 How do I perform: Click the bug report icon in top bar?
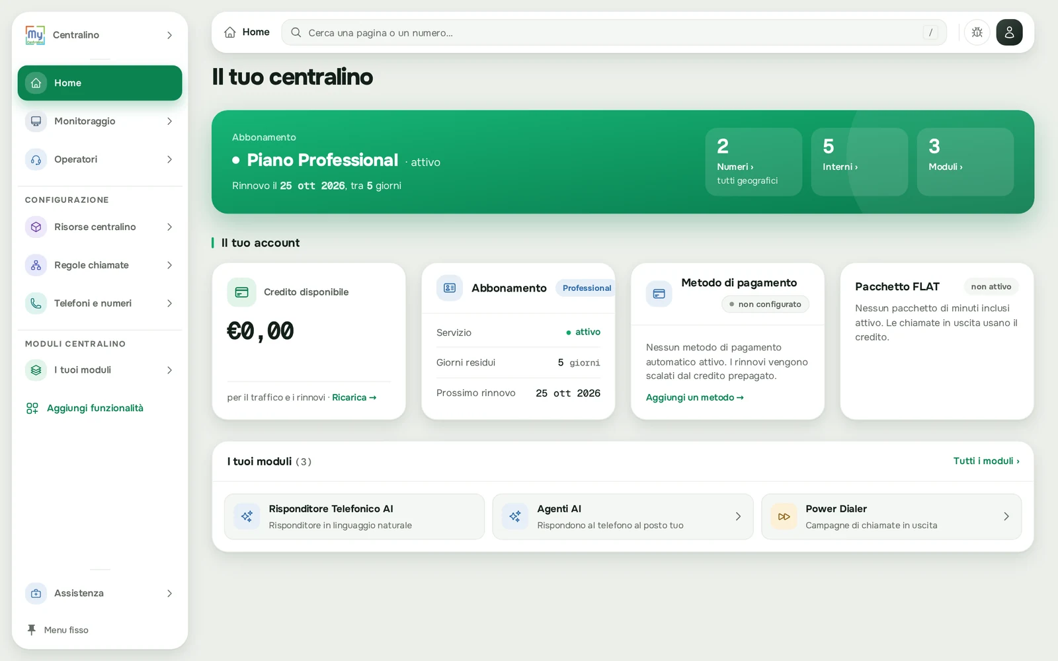click(x=977, y=32)
